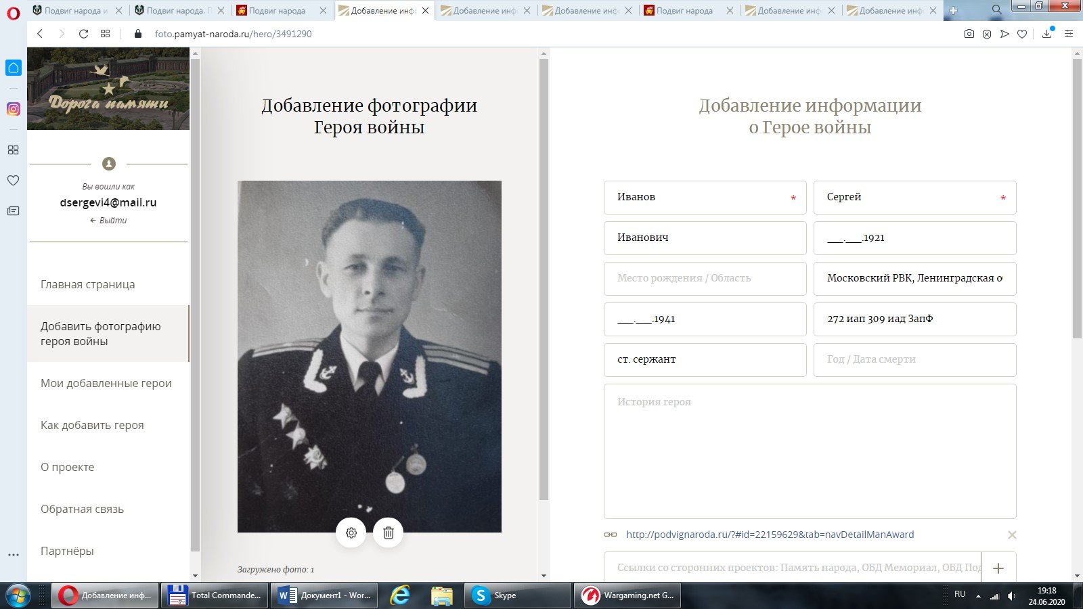Open Как добавить героя page
Screen dimensions: 1083x609
92,425
